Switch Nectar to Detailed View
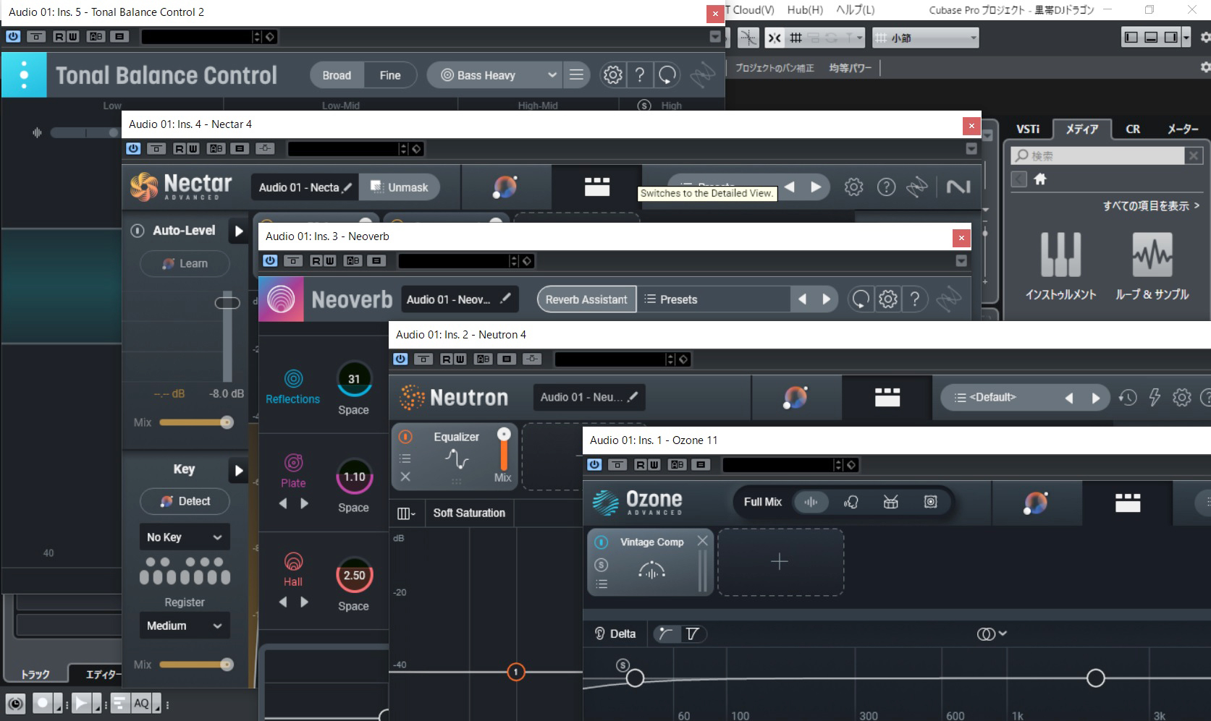The width and height of the screenshot is (1211, 721). (x=596, y=187)
